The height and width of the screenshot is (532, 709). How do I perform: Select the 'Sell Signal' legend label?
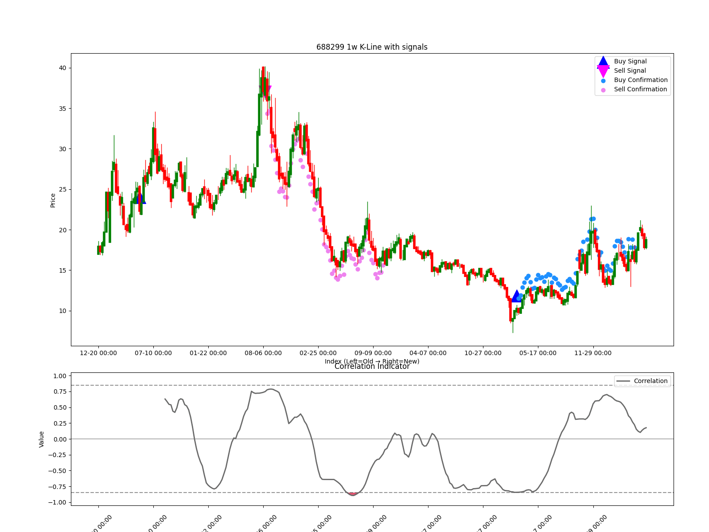[630, 70]
